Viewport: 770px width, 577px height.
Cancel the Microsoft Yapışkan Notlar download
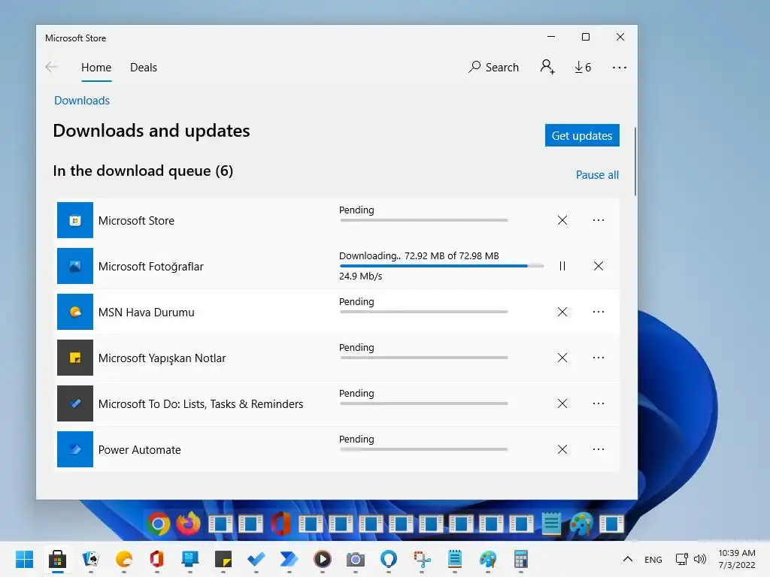point(562,358)
